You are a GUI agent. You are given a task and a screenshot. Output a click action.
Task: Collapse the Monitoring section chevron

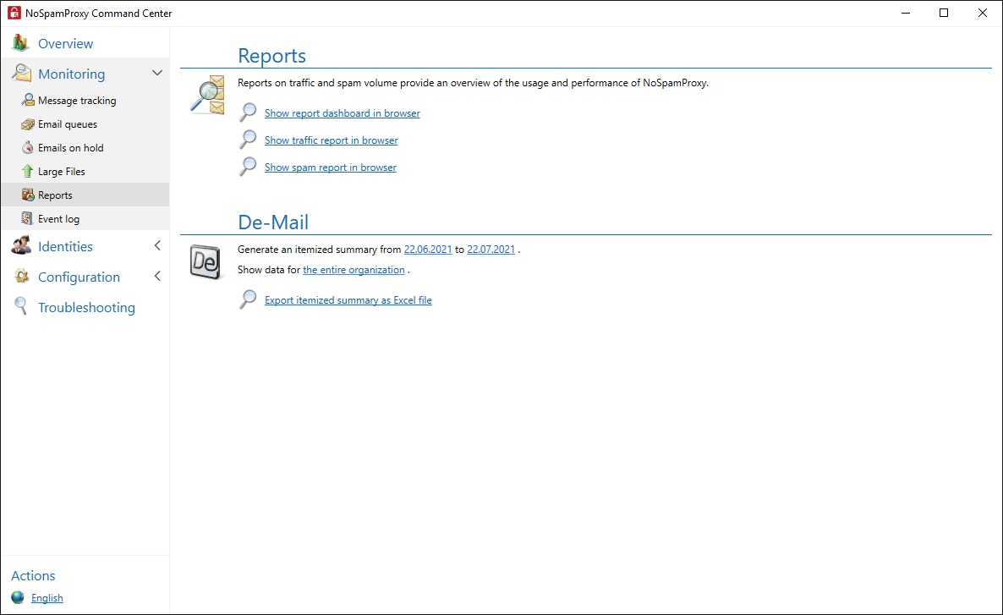[x=157, y=73]
